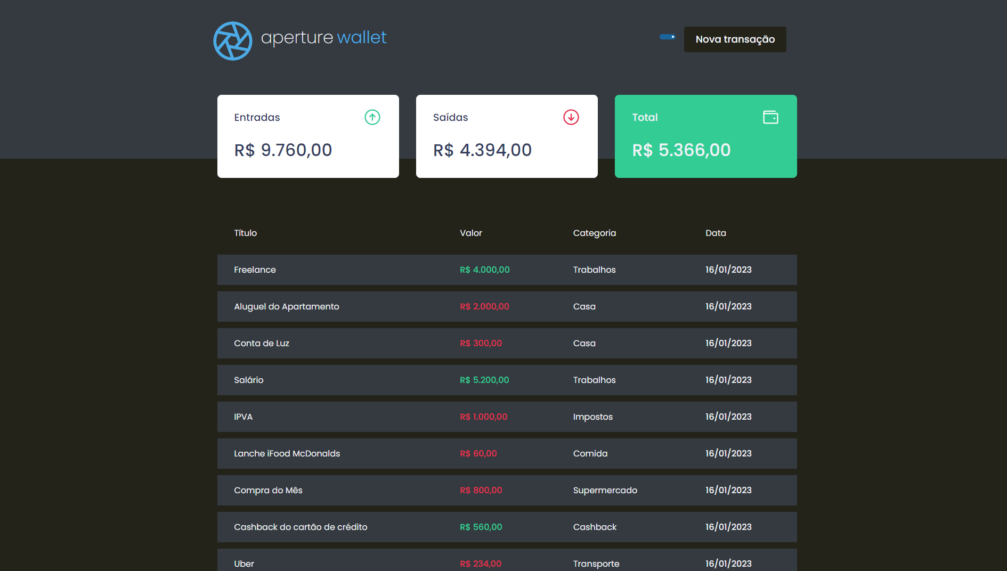1007x571 pixels.
Task: Click the Trabalhos category in Freelance row
Action: pyautogui.click(x=595, y=270)
